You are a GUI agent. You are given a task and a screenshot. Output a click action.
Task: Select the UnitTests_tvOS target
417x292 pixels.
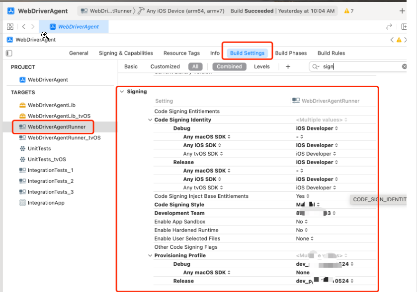point(43,160)
